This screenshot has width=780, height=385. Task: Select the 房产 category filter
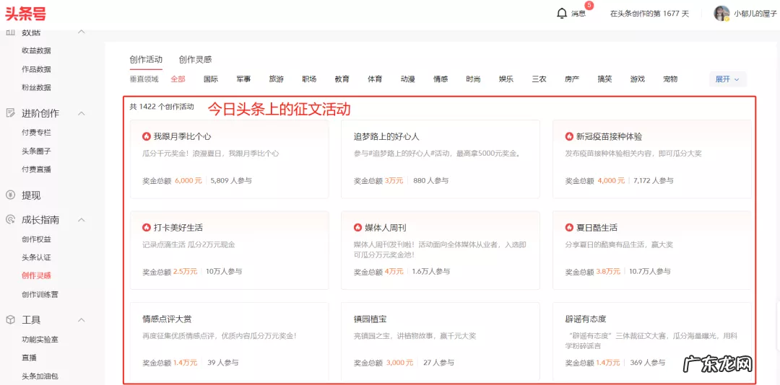(x=571, y=79)
